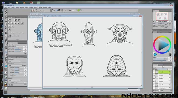
Task: Hide the Helmet1 layer with eye icon
Action: (154, 72)
